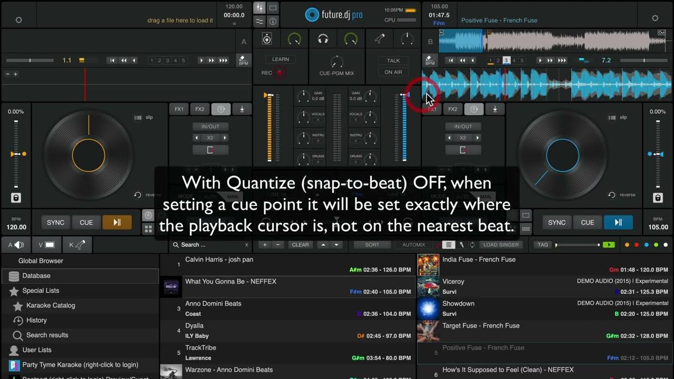Screen dimensions: 674x379
Task: Load What You Gonna Be - NEFFEX track
Action: [x=288, y=286]
